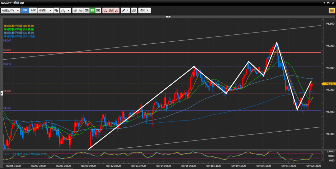
Task: Switch price display to ASK
Action: (x=33, y=11)
